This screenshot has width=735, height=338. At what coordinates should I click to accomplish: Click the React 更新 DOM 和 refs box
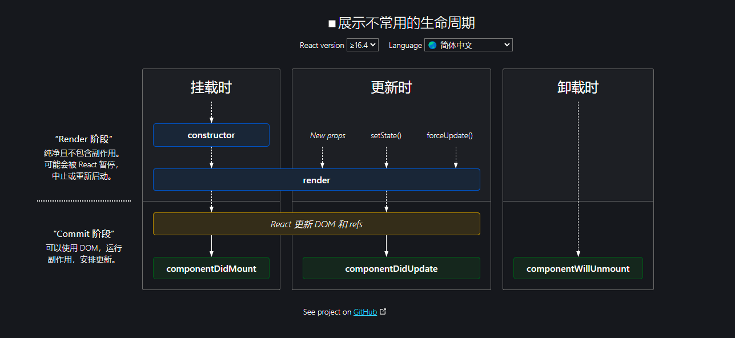tap(316, 224)
